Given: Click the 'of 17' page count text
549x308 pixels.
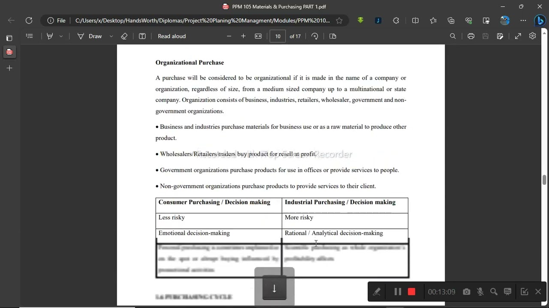Looking at the screenshot, I should point(295,36).
